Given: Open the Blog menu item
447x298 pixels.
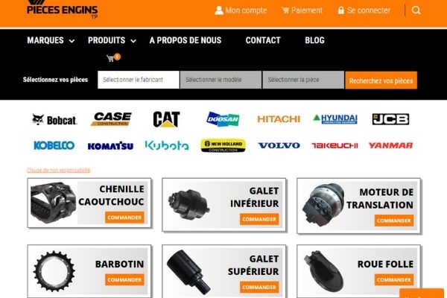Looking at the screenshot, I should (314, 40).
